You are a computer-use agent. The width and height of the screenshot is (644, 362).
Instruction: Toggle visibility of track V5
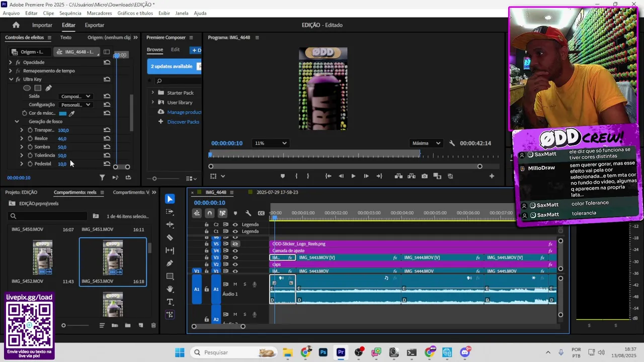click(x=235, y=244)
